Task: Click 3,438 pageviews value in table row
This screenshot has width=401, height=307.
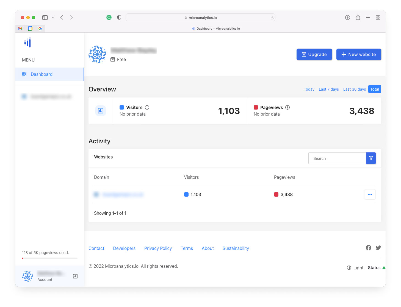Action: point(287,194)
